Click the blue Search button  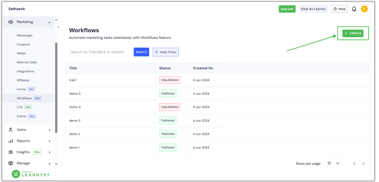tap(141, 52)
